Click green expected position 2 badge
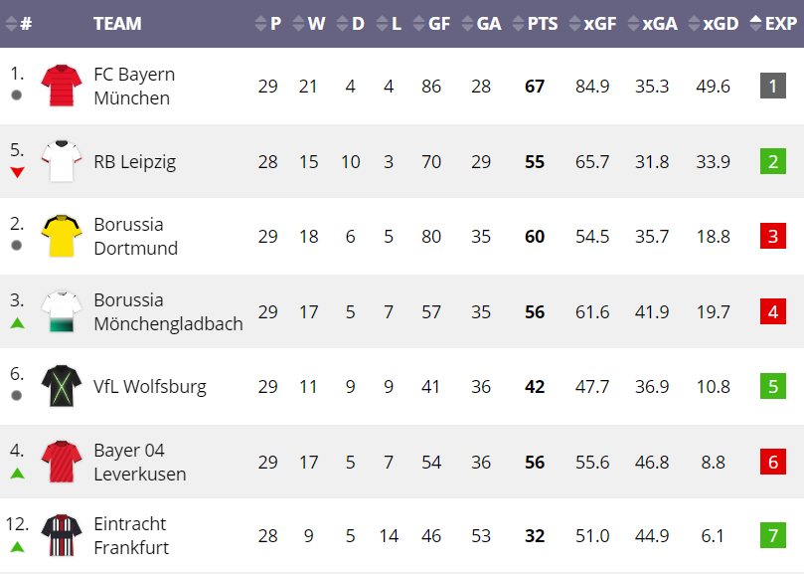The image size is (804, 574). click(773, 161)
